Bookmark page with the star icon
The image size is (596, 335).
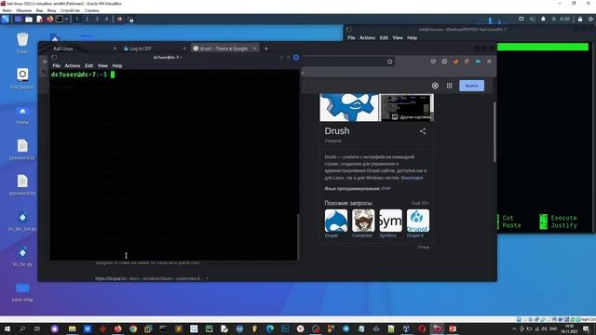tap(389, 61)
